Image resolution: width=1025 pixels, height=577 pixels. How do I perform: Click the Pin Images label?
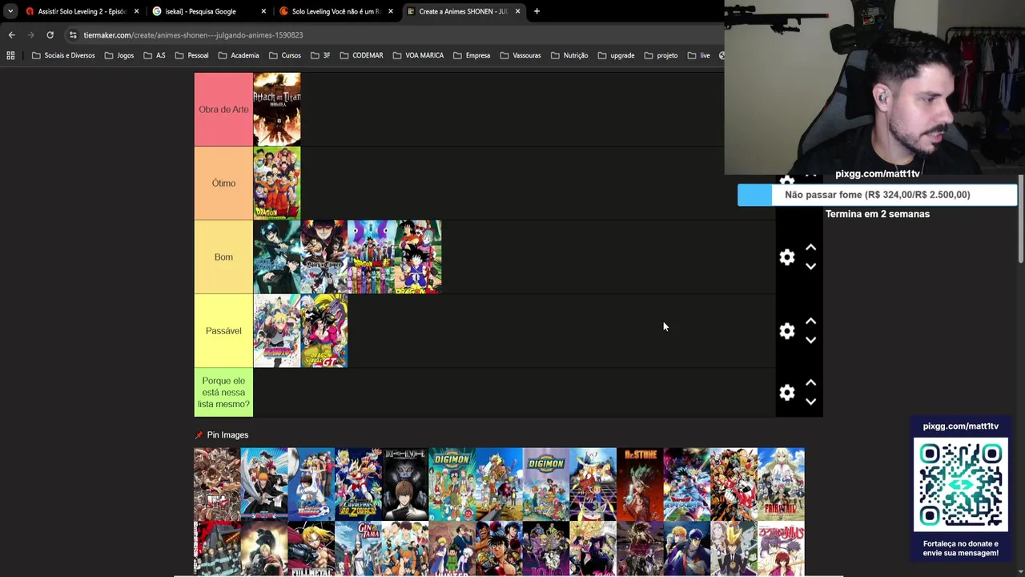[x=227, y=435]
